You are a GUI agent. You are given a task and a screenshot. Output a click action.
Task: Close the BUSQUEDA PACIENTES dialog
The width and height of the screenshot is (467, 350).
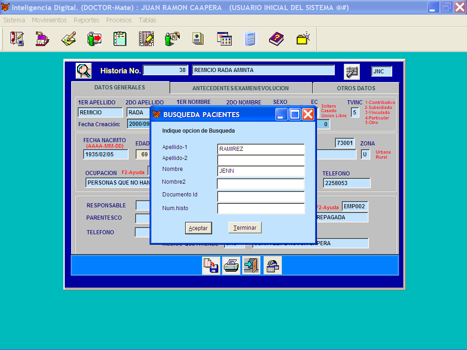point(308,114)
